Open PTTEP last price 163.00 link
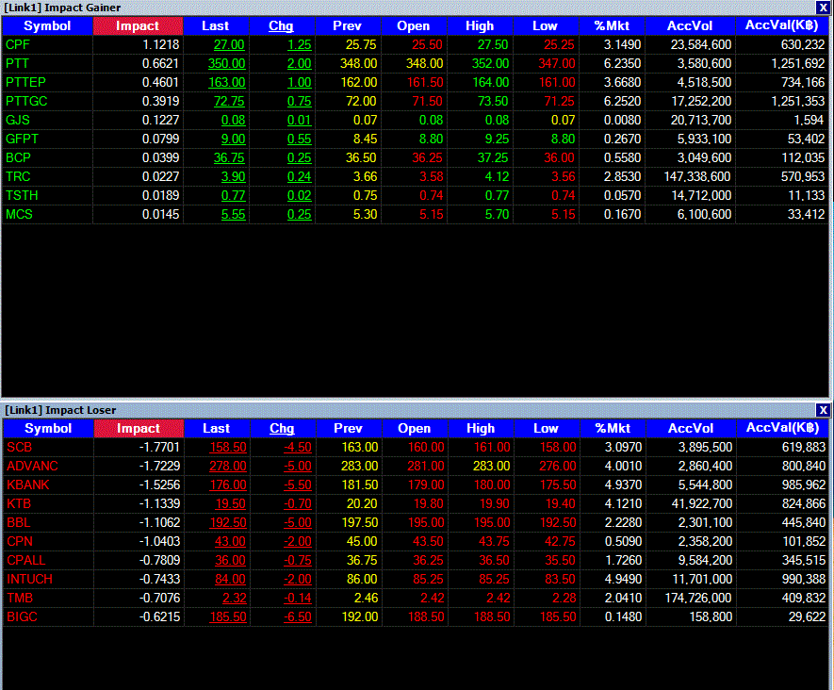Viewport: 834px width, 690px height. (x=226, y=83)
